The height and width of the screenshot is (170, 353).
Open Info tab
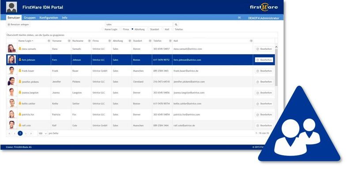coord(64,18)
